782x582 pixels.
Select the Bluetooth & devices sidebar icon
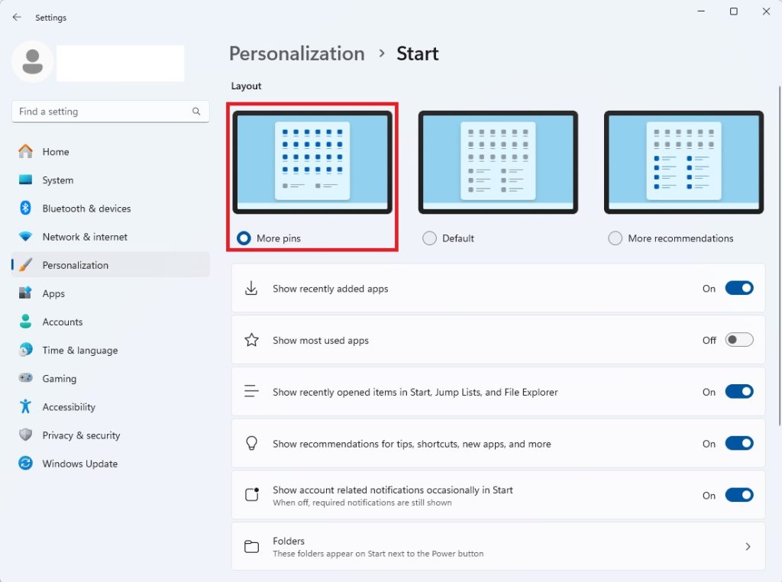(24, 208)
